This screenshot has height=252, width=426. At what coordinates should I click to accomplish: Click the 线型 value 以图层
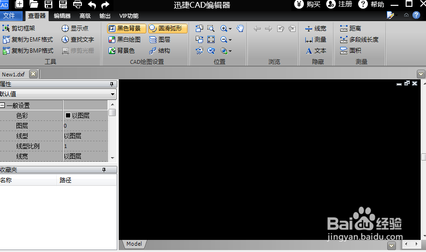tap(86, 136)
